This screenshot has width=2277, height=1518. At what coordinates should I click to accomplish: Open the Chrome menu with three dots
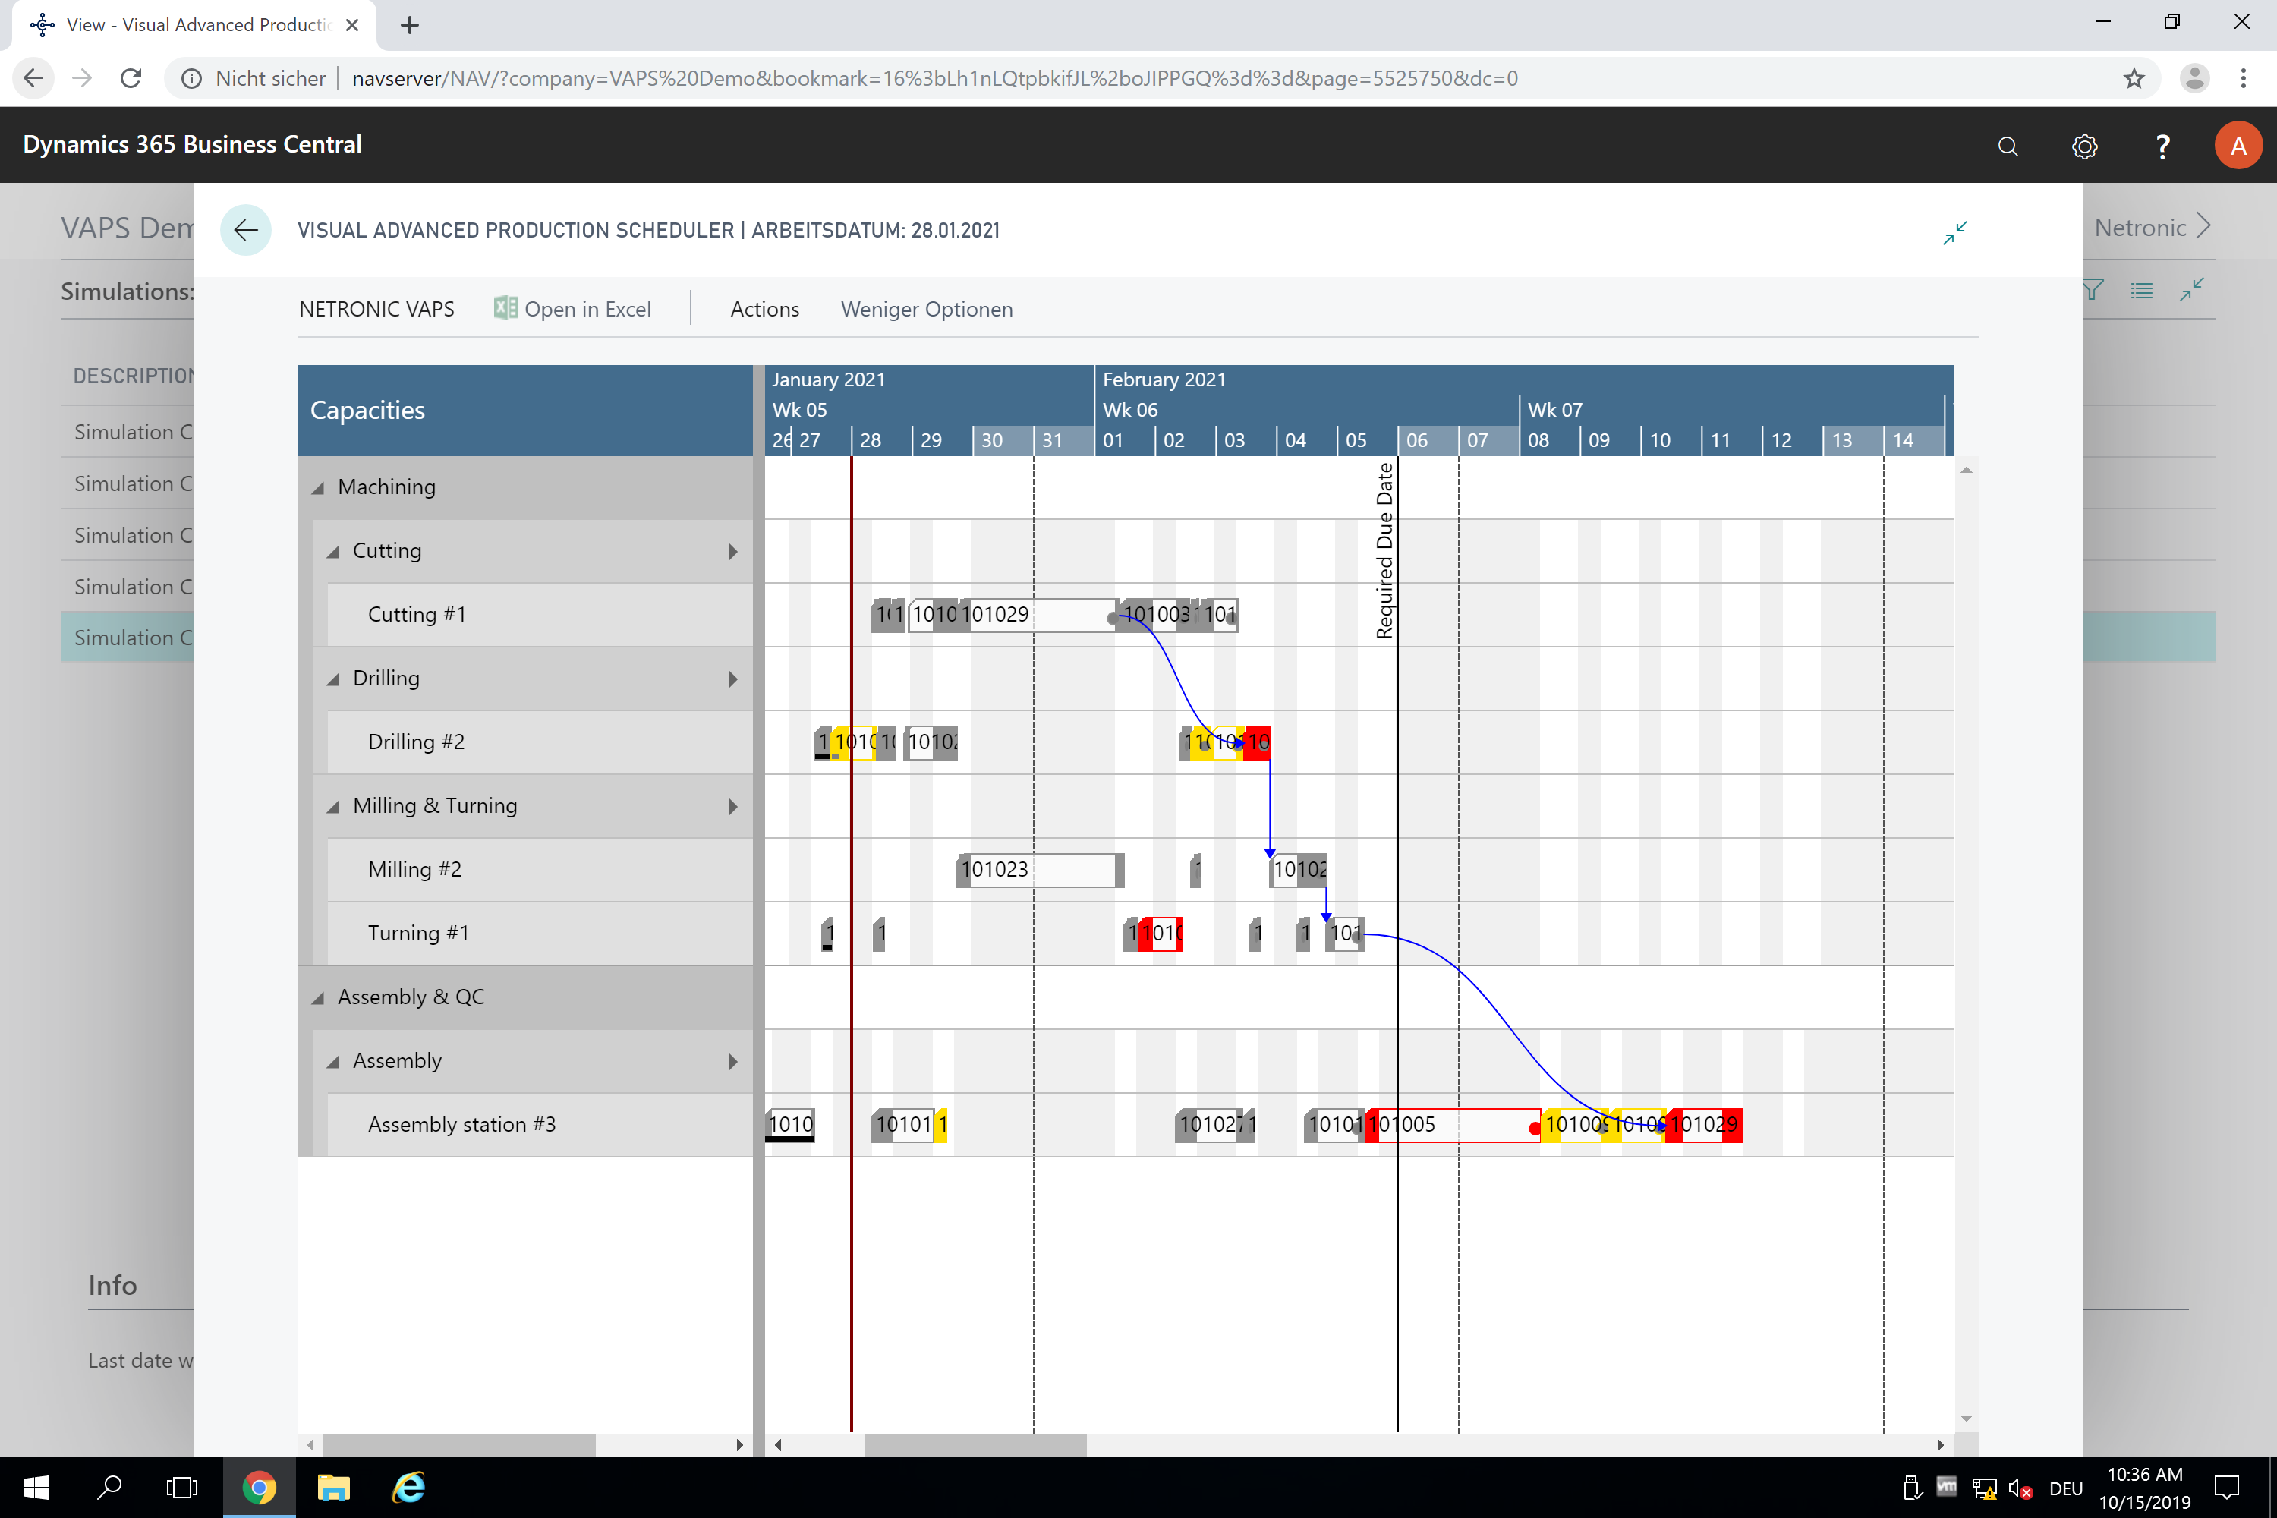[x=2243, y=78]
